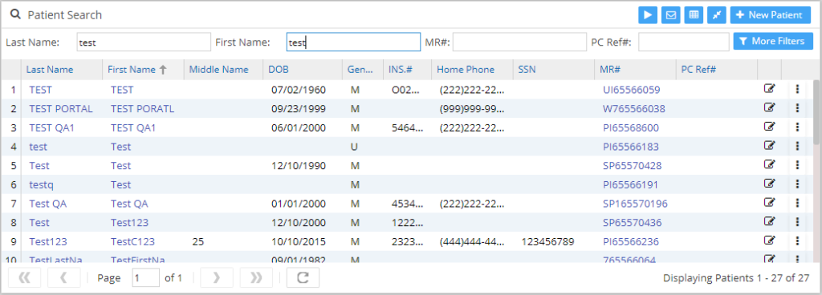This screenshot has height=295, width=822.
Task: Go to last page button
Action: [256, 277]
